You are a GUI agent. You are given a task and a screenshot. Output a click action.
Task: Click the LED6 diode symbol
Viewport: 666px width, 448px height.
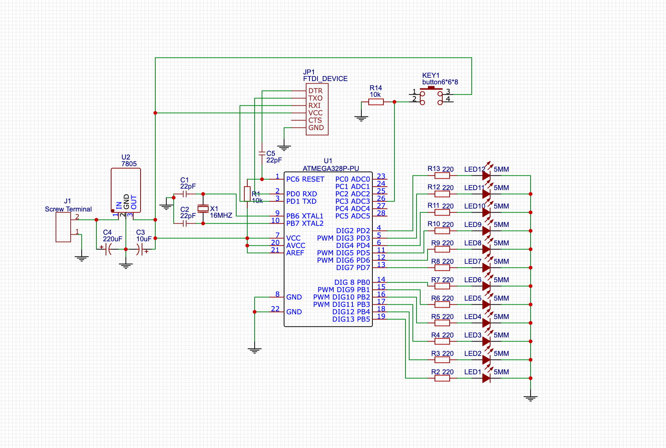pyautogui.click(x=486, y=286)
